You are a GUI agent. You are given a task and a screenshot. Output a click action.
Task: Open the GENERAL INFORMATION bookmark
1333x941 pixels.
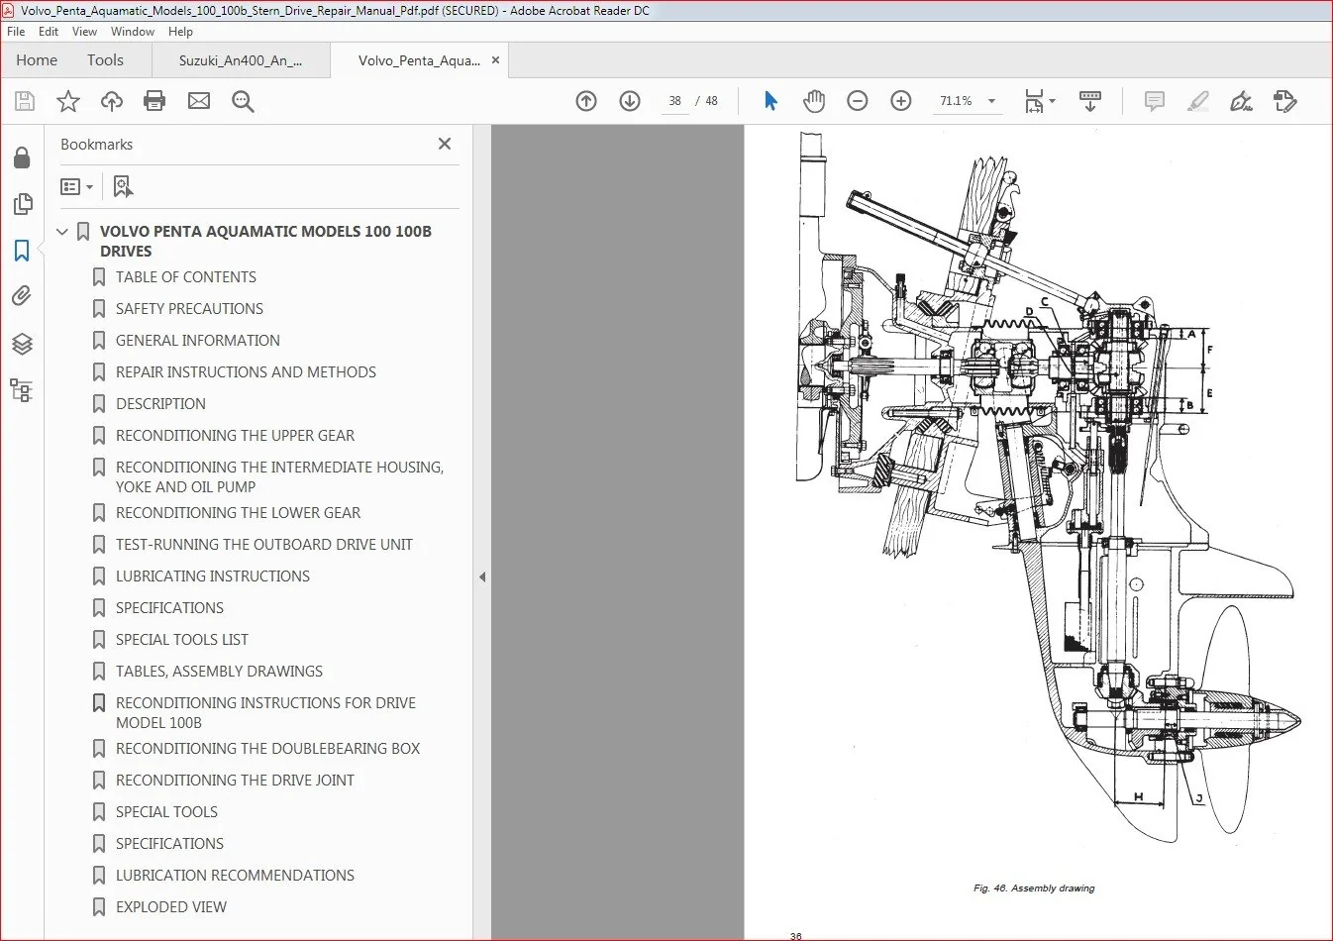198,341
